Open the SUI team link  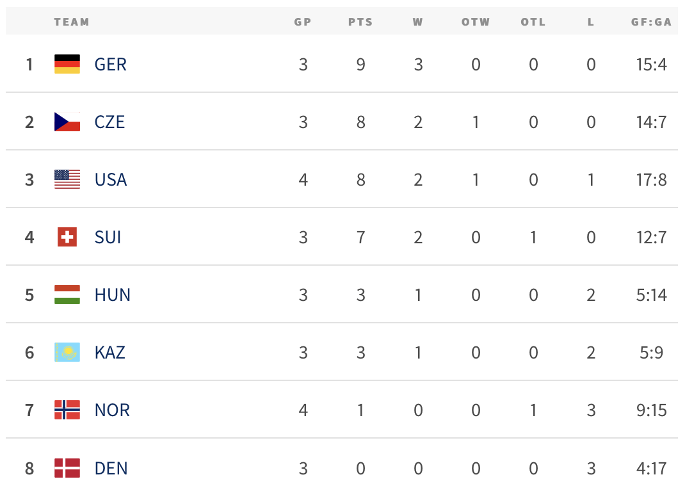(108, 238)
